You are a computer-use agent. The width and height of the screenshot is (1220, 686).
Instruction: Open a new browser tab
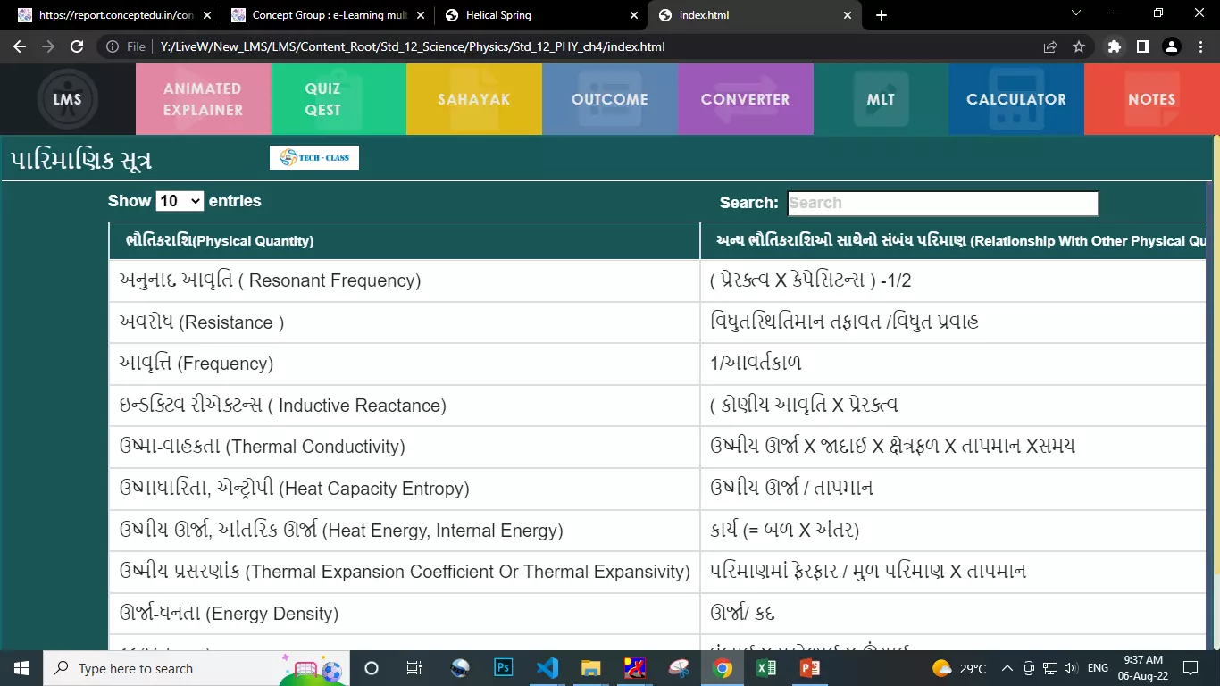[882, 15]
